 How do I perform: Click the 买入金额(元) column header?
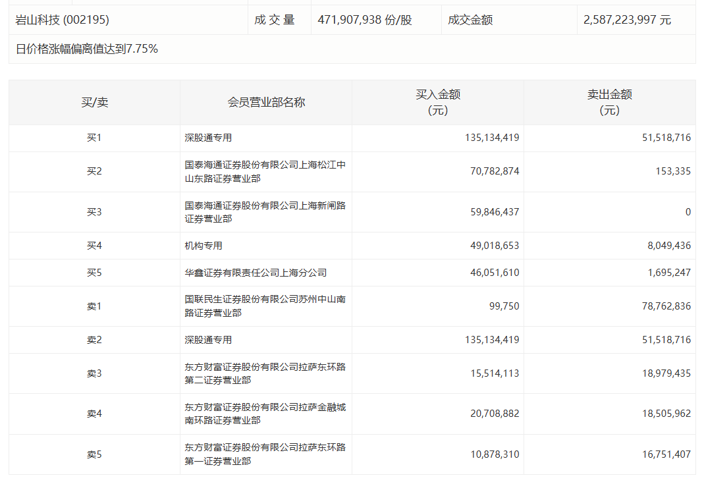point(438,102)
